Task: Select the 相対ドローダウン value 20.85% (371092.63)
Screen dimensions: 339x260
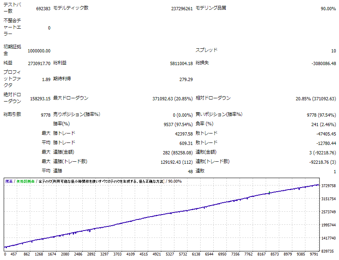Action: coord(316,99)
